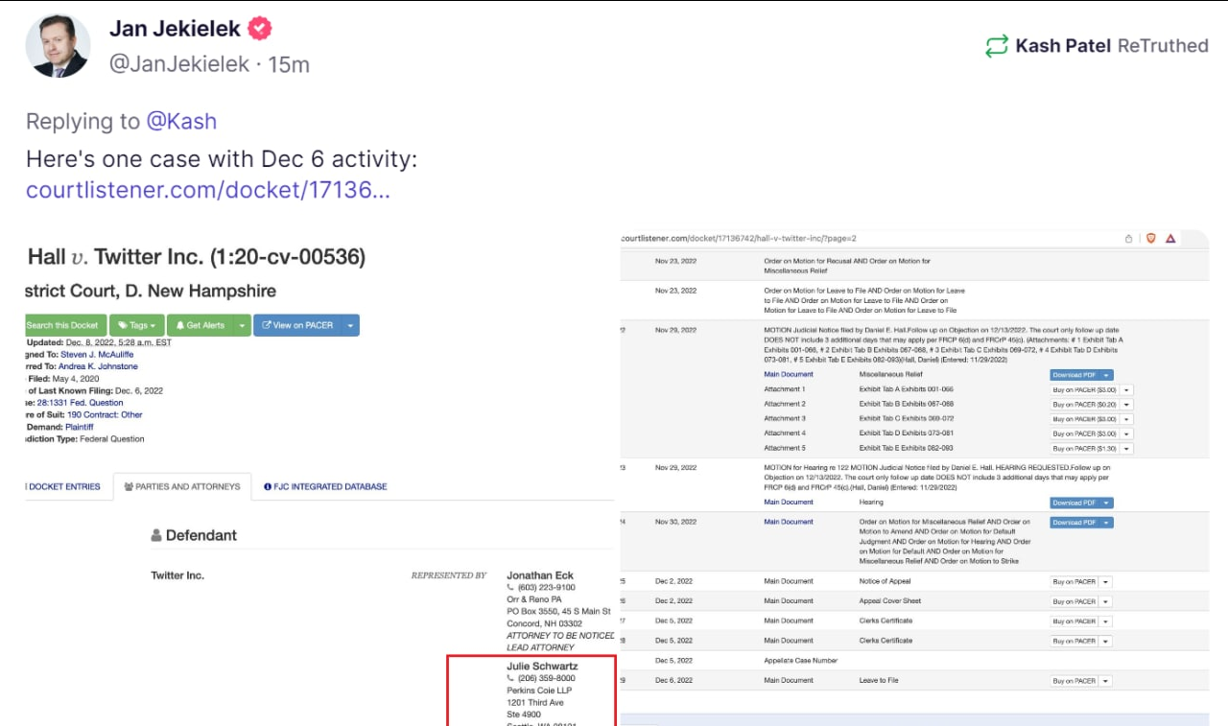Open the 190 Contract: Other link
The height and width of the screenshot is (726, 1228).
[105, 415]
